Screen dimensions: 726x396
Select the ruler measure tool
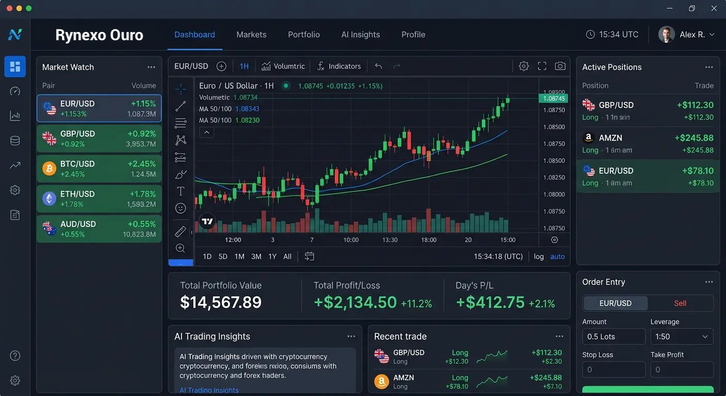click(x=180, y=232)
